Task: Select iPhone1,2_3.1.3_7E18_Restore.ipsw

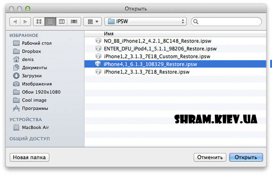Action: point(175,72)
